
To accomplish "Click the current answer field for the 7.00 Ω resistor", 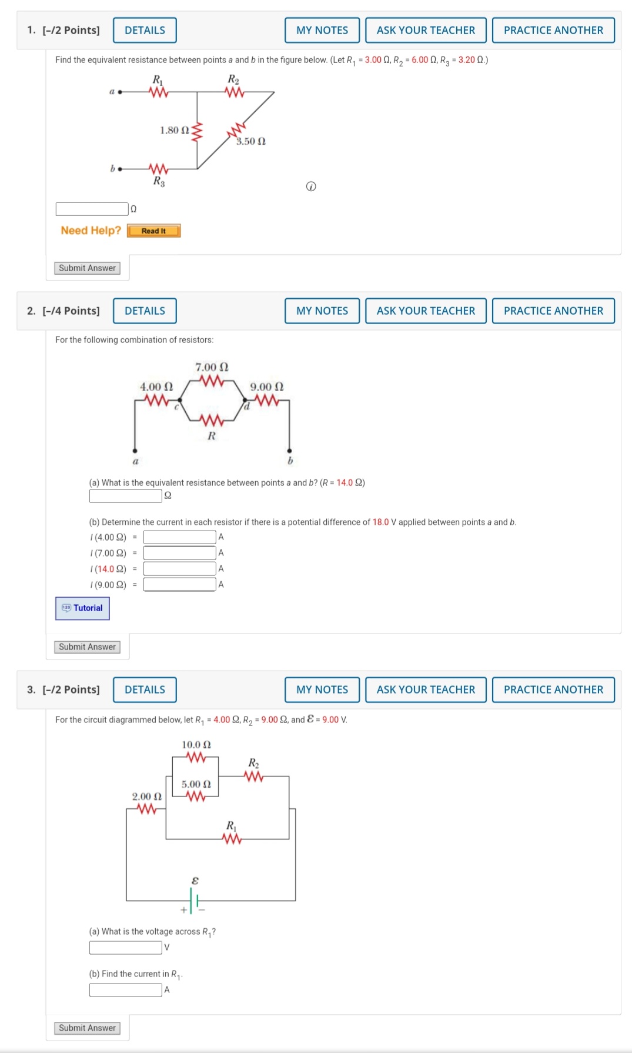I will [180, 552].
